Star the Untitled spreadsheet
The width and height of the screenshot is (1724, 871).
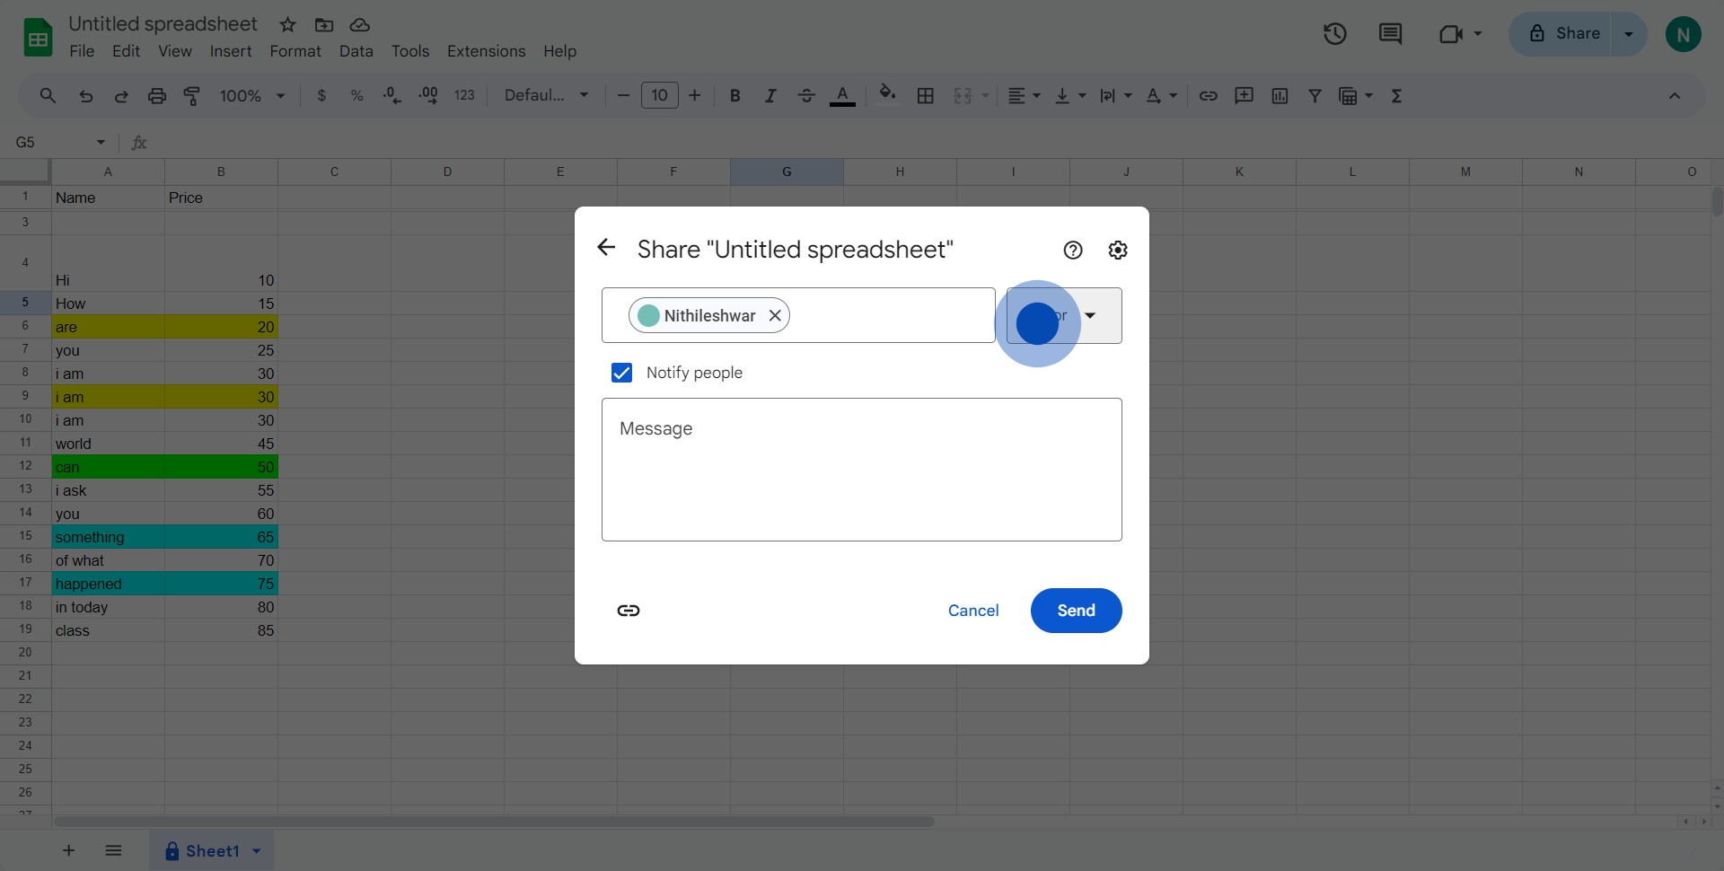click(x=287, y=24)
